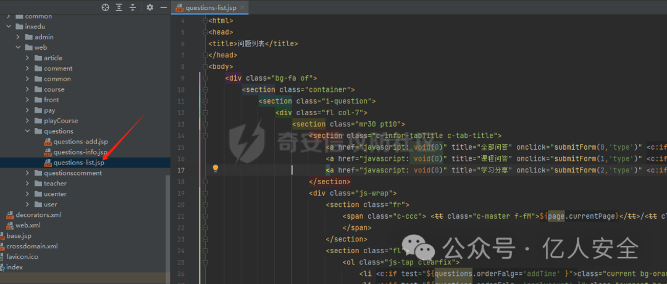This screenshot has width=667, height=284.
Task: Fold the div bg-fa block at line 9
Action: click(x=205, y=78)
